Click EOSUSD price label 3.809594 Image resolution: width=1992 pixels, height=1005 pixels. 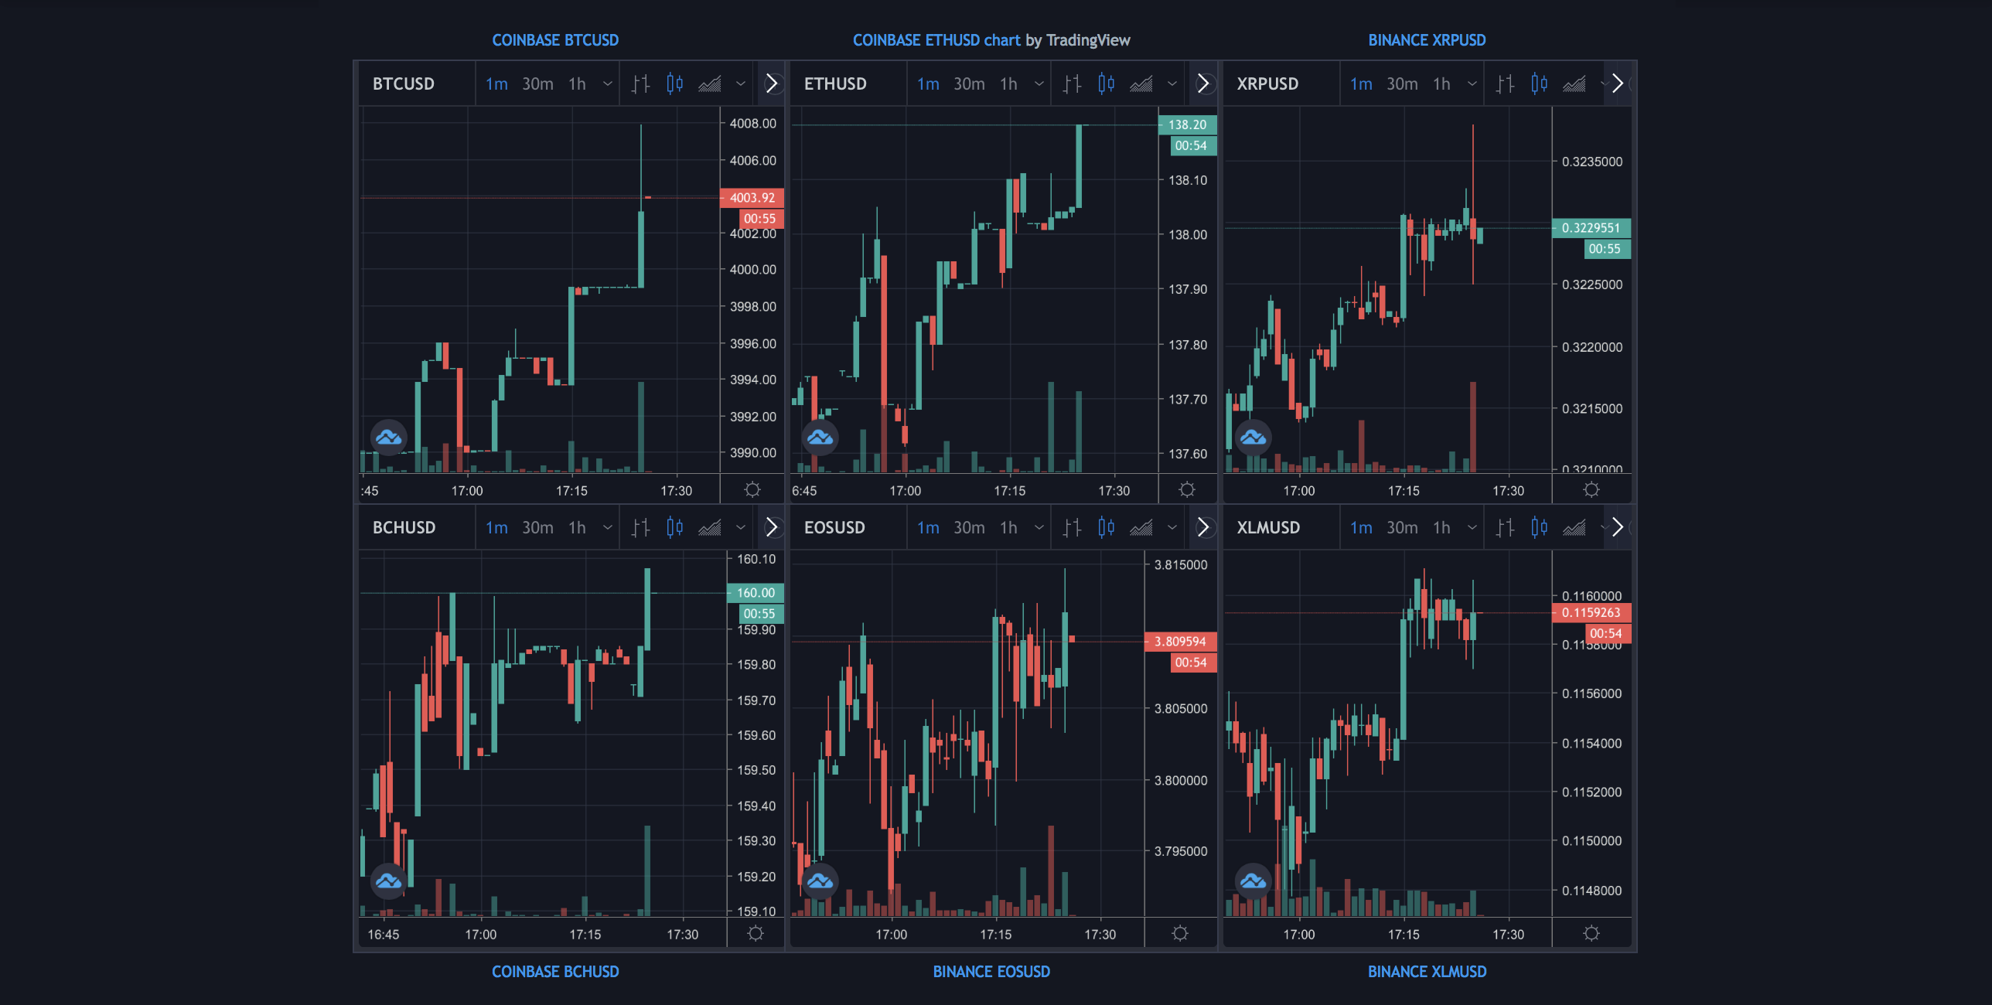(x=1180, y=642)
